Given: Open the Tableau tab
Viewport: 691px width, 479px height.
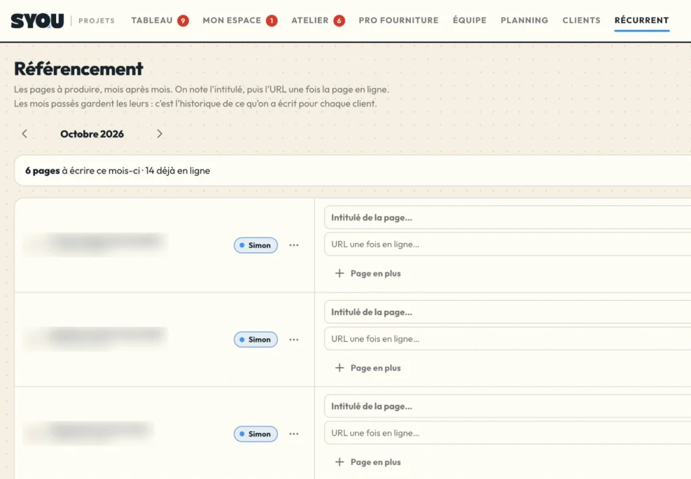Looking at the screenshot, I should click(152, 20).
